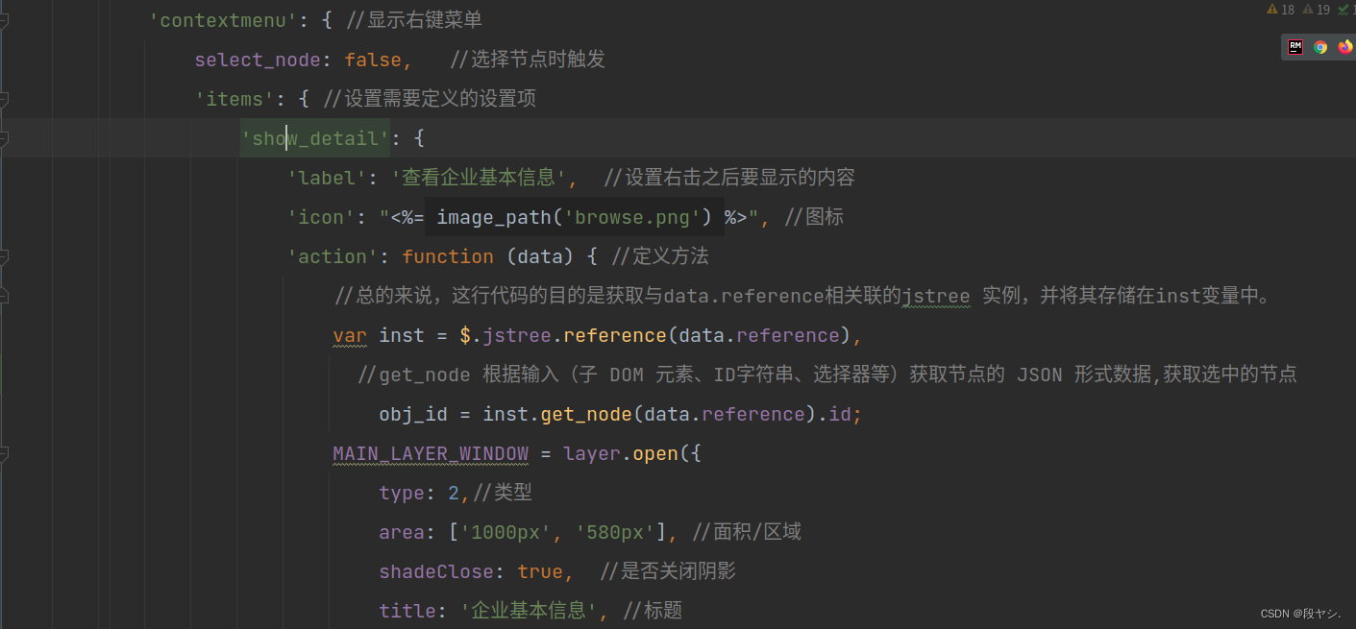Click the underlined var keyword
Screen dimensions: 1356x629
(x=349, y=335)
